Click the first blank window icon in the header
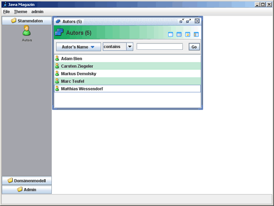274x206 pixels. coord(170,34)
